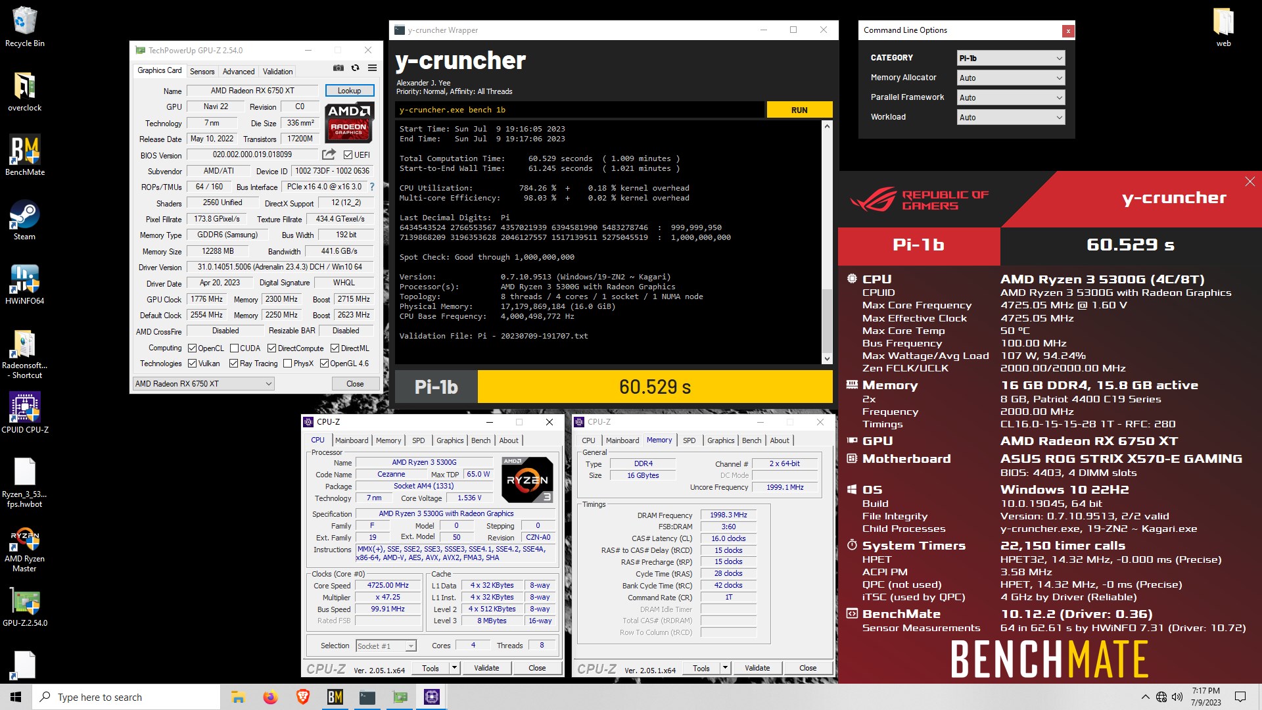The image size is (1262, 710).
Task: Toggle Vulkan checkbox in GPU-Z
Action: 193,364
